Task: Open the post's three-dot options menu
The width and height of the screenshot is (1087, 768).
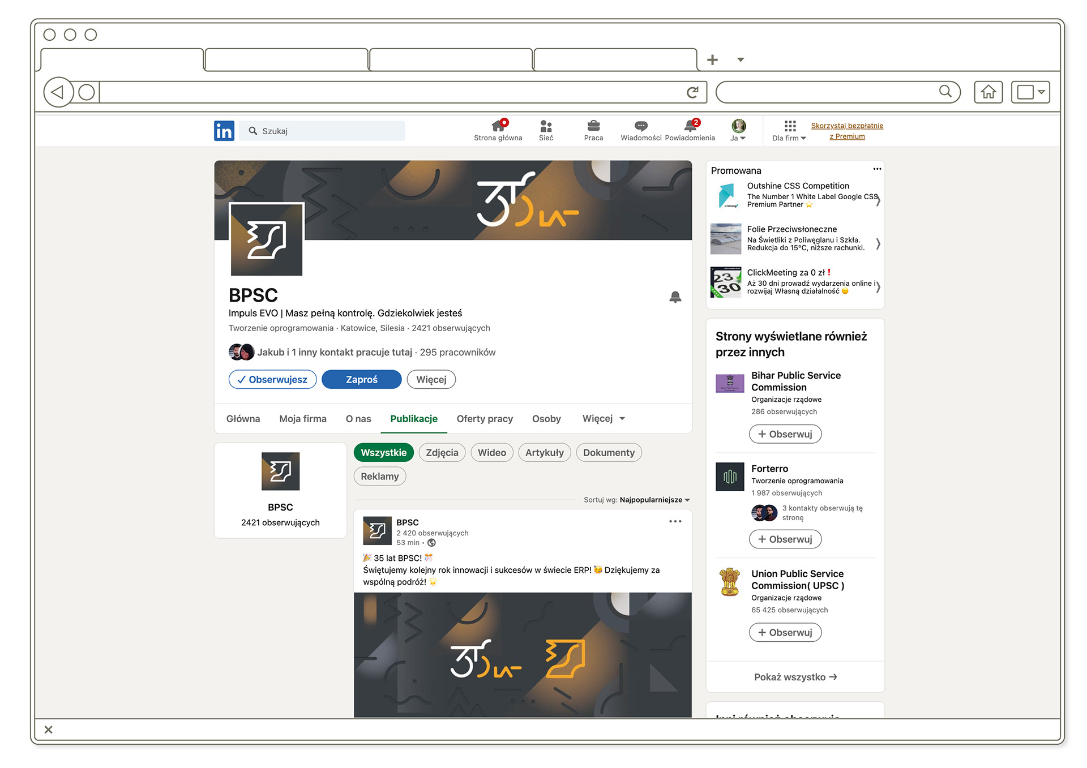Action: click(675, 521)
